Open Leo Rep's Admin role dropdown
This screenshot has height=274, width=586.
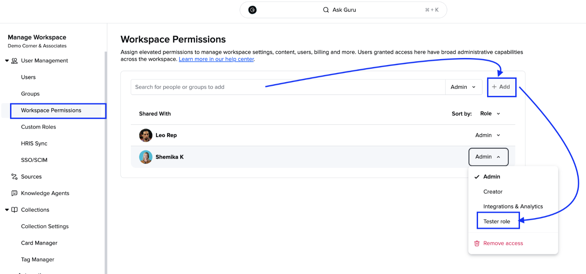click(x=488, y=135)
